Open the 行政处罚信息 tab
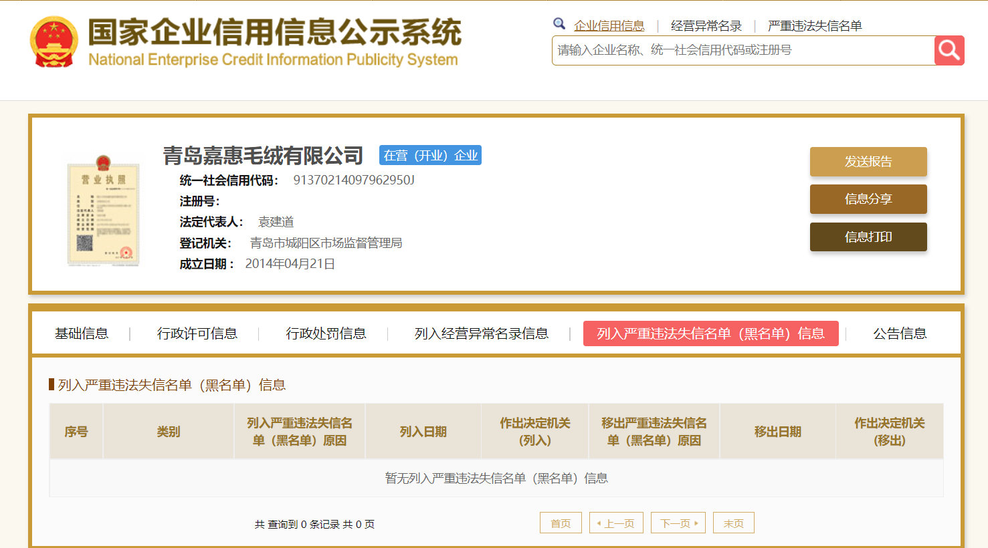 (x=326, y=333)
